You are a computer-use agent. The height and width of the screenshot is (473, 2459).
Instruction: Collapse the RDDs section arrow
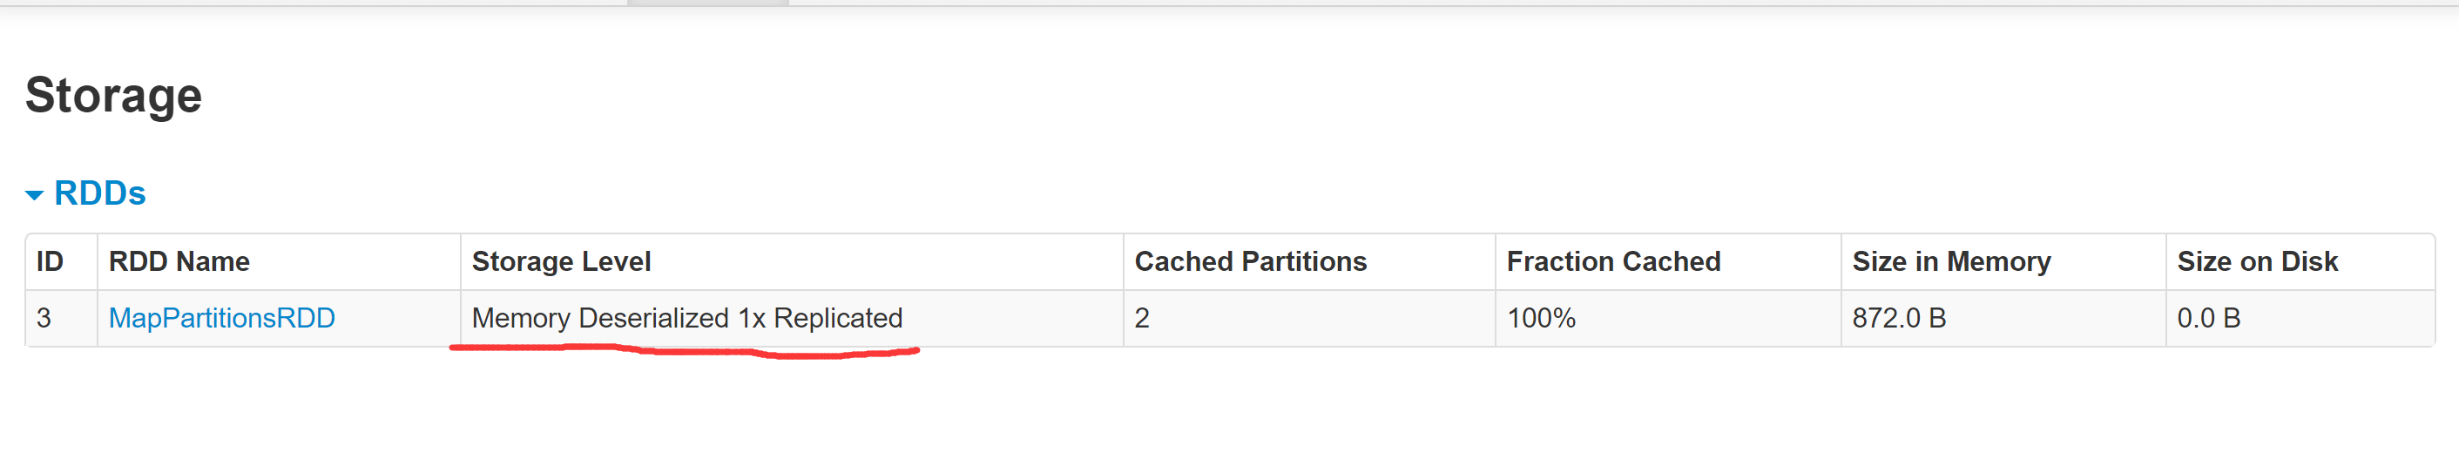coord(34,195)
